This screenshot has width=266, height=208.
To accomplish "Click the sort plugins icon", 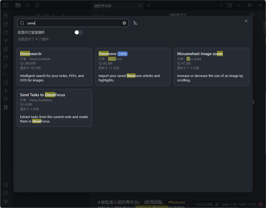I will click(x=135, y=23).
